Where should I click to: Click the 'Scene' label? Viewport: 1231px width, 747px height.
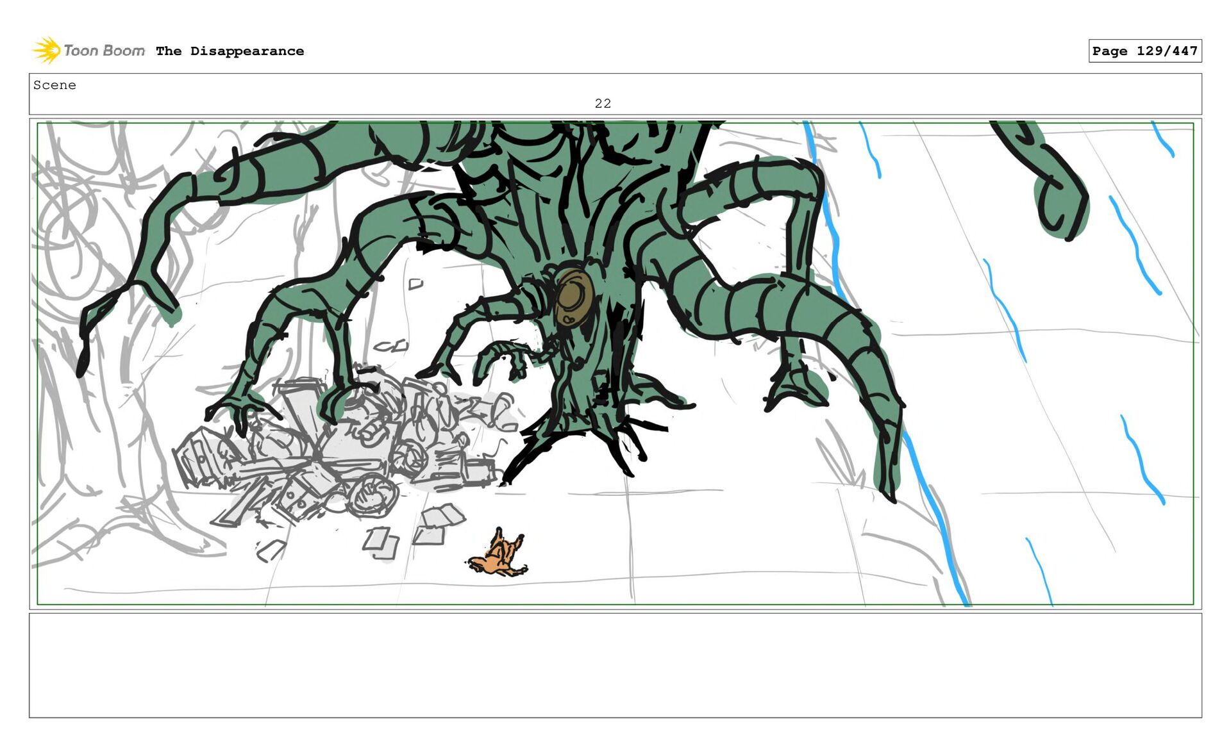pyautogui.click(x=54, y=85)
